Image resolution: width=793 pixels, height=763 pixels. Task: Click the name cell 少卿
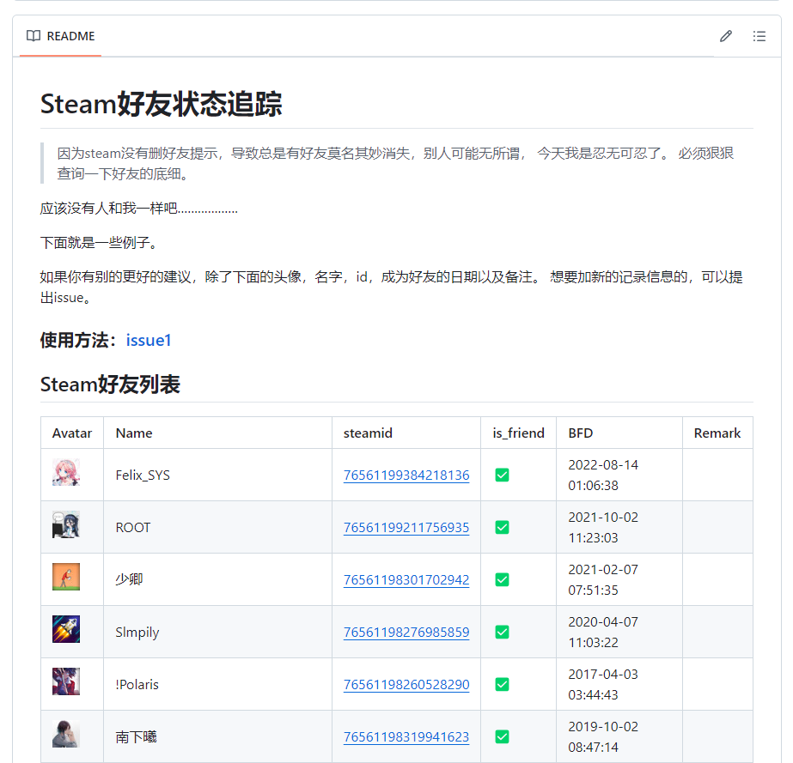click(x=129, y=579)
